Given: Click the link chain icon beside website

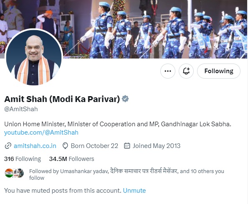Looking at the screenshot, I should [8, 146].
